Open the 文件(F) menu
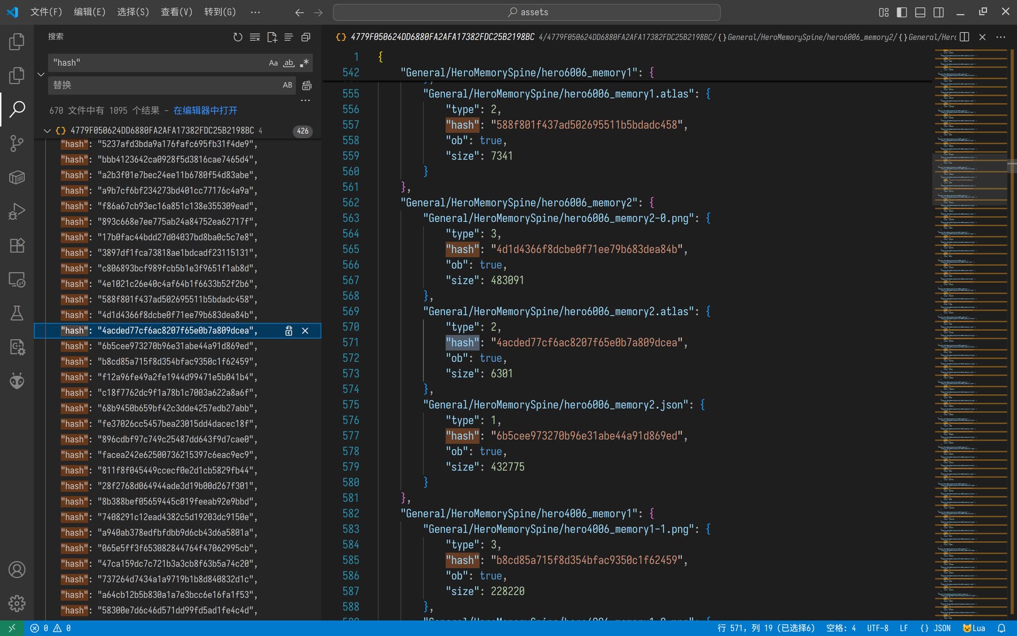 46,12
